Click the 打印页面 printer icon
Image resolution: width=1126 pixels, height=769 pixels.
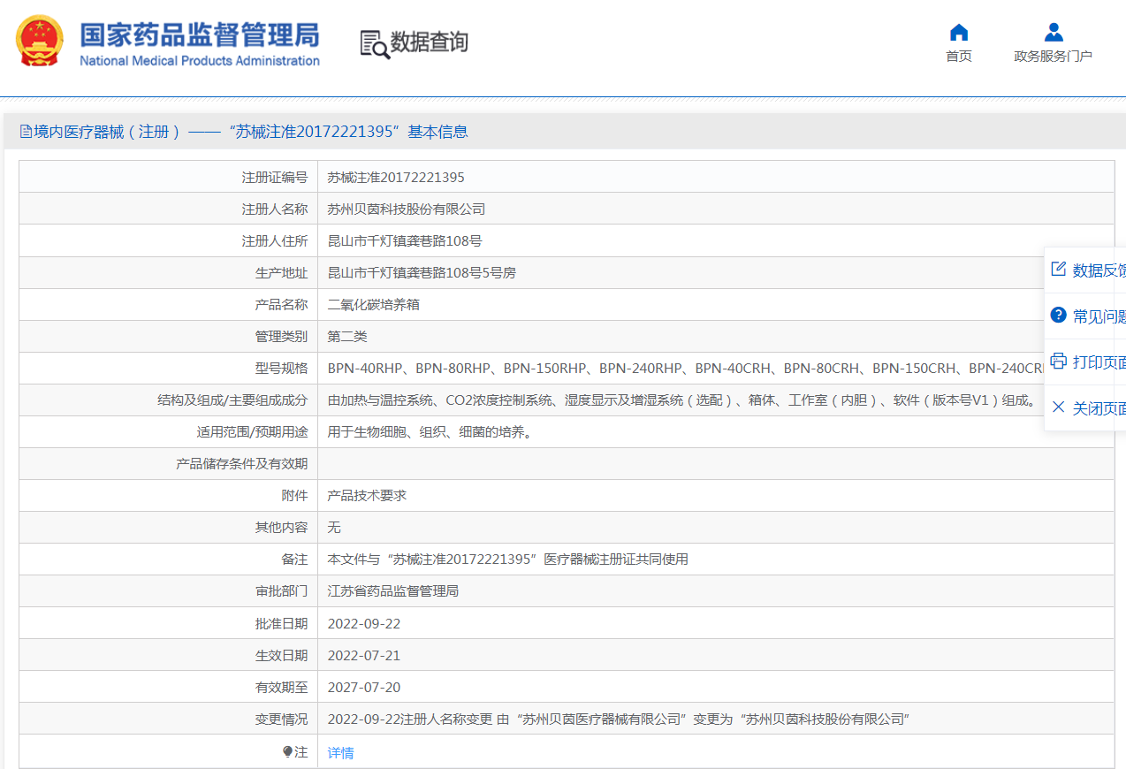pos(1058,362)
